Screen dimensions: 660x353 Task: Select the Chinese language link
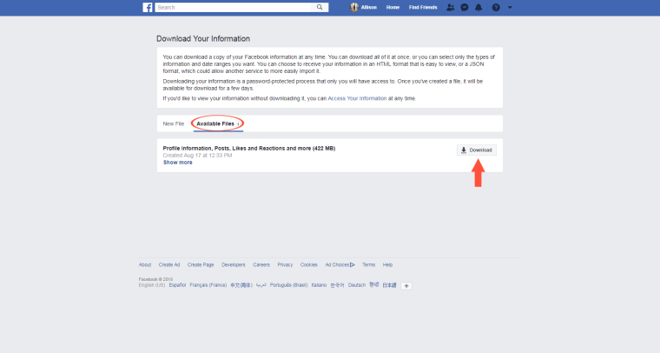[241, 285]
